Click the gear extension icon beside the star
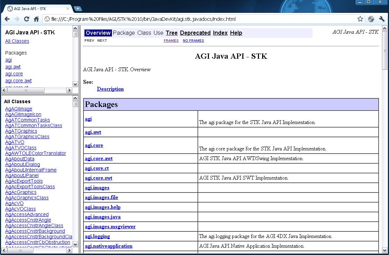Viewport: 389px width, 255px height. pyautogui.click(x=371, y=19)
